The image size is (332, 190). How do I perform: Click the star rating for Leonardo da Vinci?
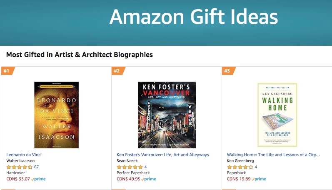(20, 167)
